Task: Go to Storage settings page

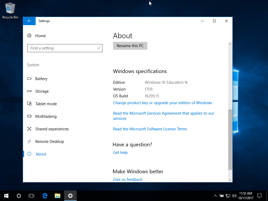Action: pos(42,91)
